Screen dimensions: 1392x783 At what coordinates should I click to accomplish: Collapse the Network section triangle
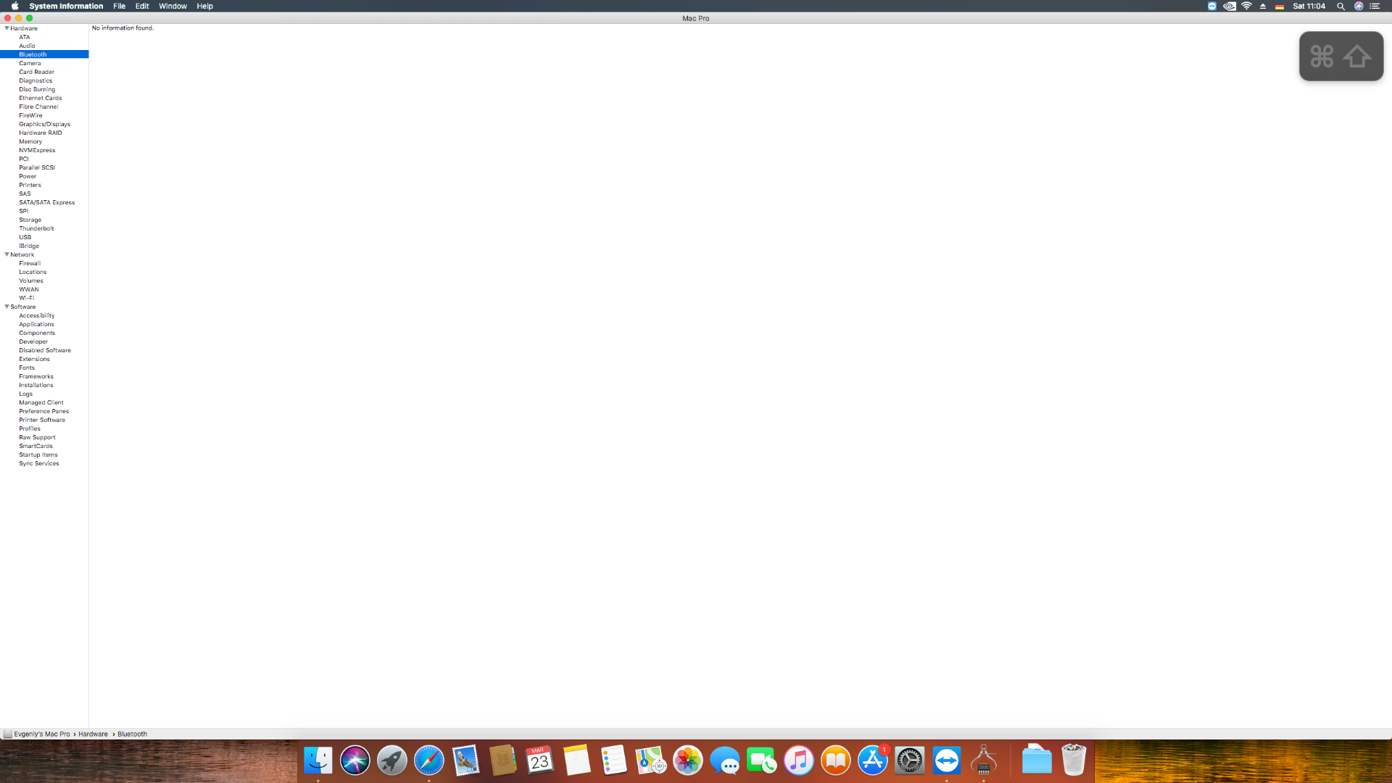click(x=7, y=254)
